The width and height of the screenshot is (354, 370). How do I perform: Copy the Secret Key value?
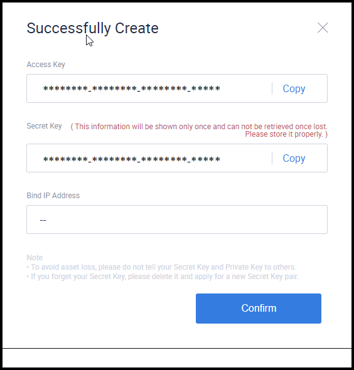point(294,158)
